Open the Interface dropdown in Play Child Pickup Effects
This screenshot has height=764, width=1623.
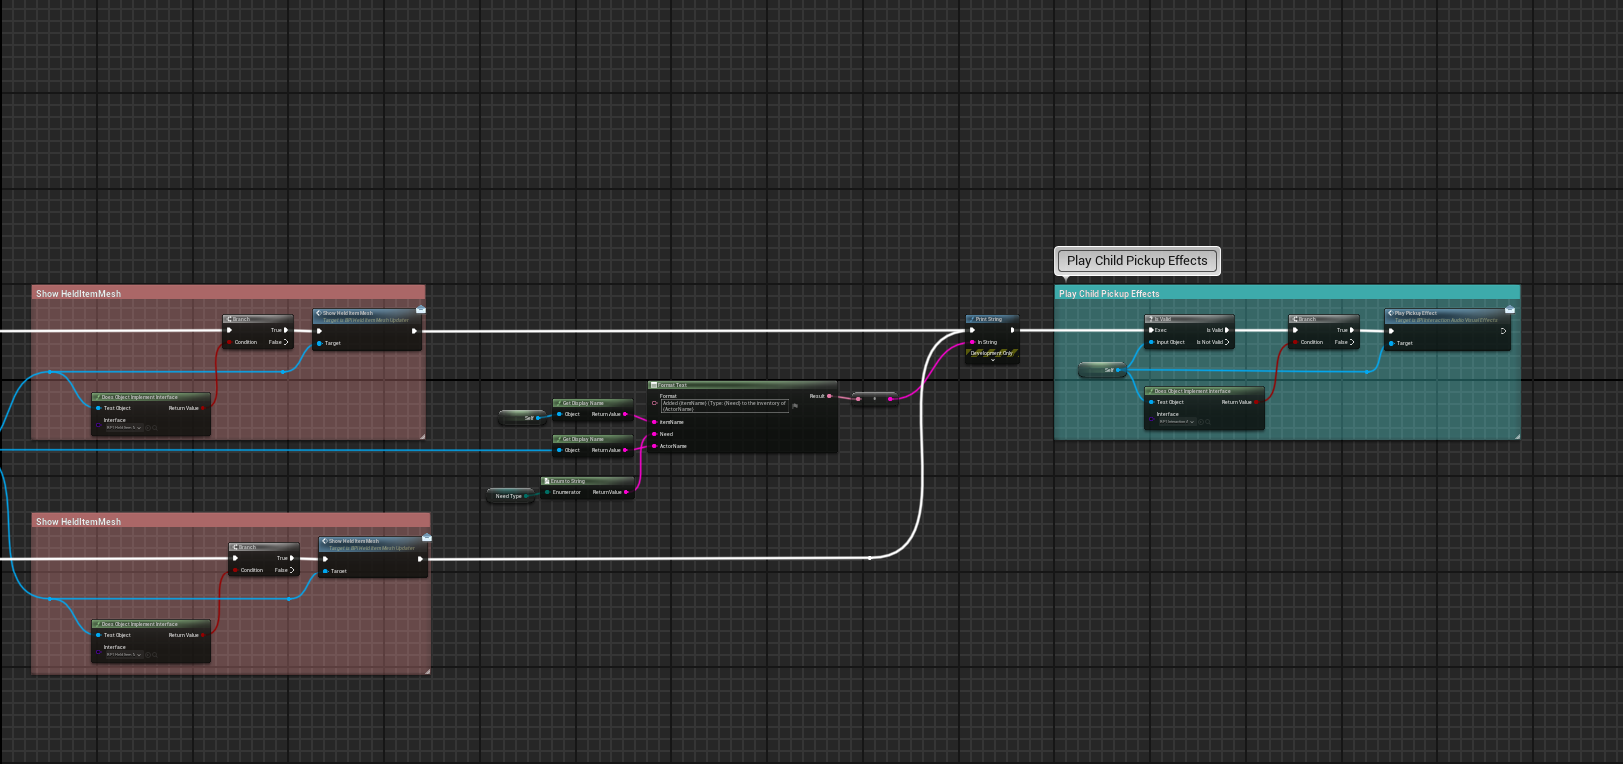click(x=1177, y=421)
